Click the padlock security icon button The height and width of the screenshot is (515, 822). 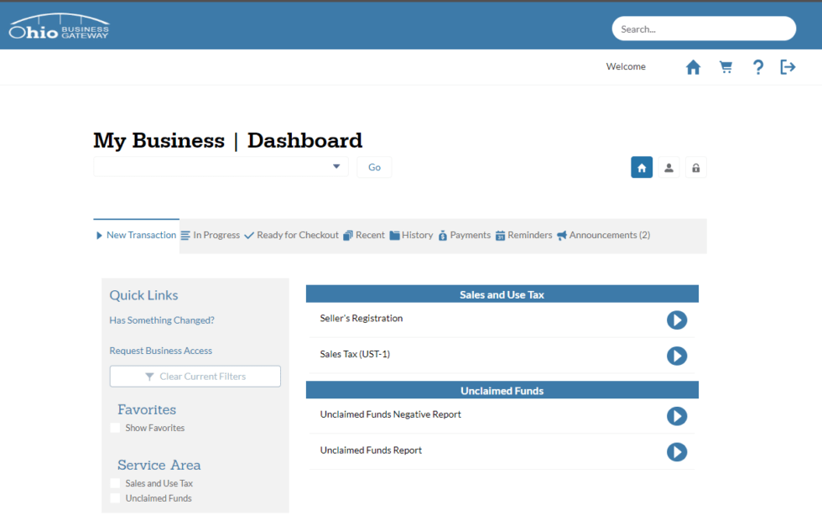click(x=695, y=168)
